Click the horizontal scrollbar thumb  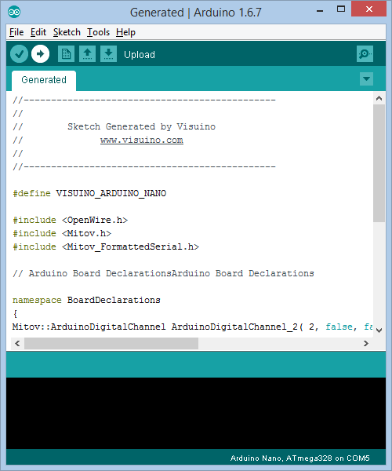[111, 343]
